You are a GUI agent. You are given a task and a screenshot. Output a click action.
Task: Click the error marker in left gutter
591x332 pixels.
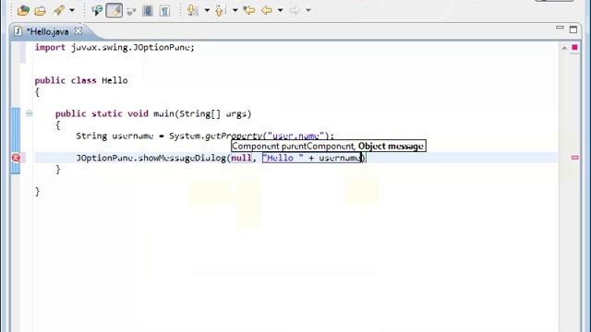16,158
